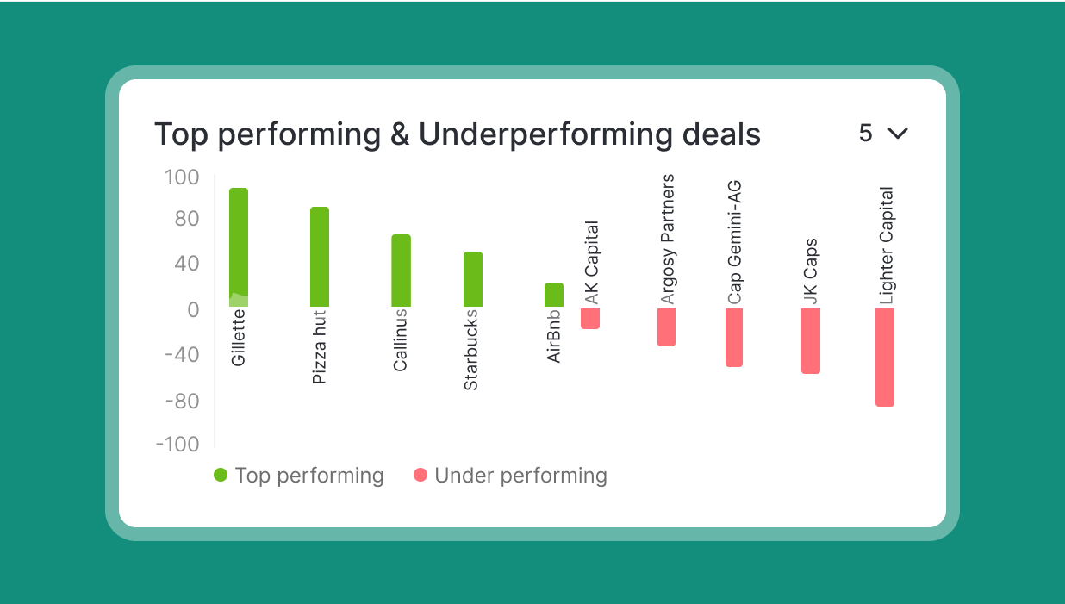Click the AK Capital red bar
This screenshot has height=604, width=1065.
click(590, 318)
